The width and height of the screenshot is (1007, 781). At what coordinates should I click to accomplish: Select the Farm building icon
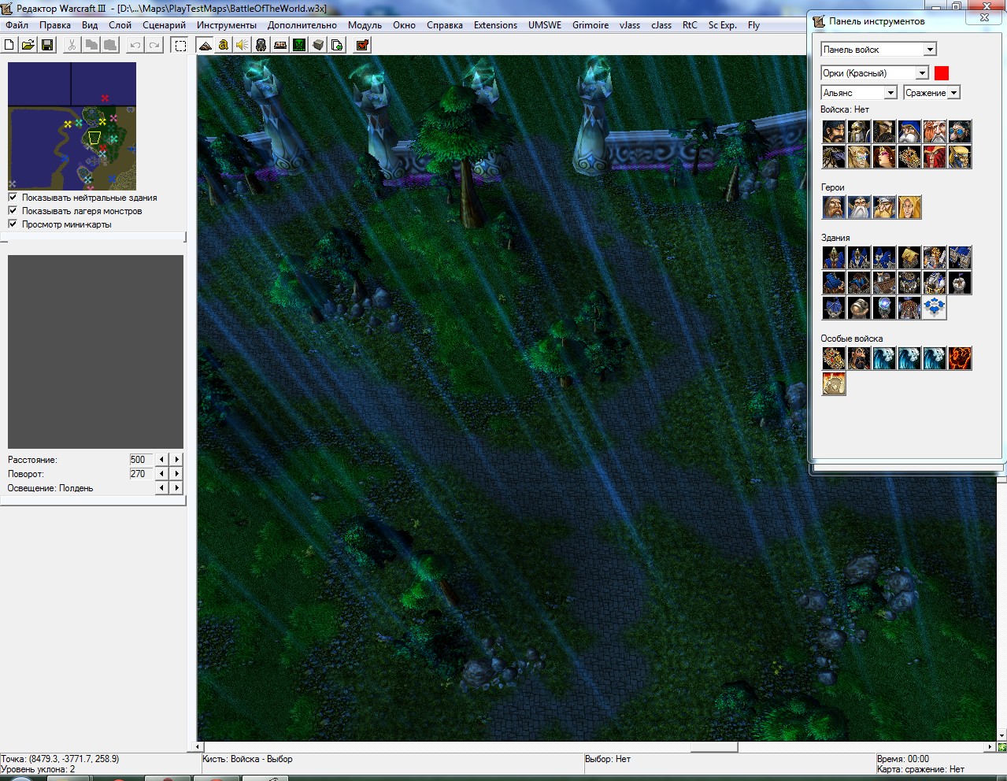point(909,257)
